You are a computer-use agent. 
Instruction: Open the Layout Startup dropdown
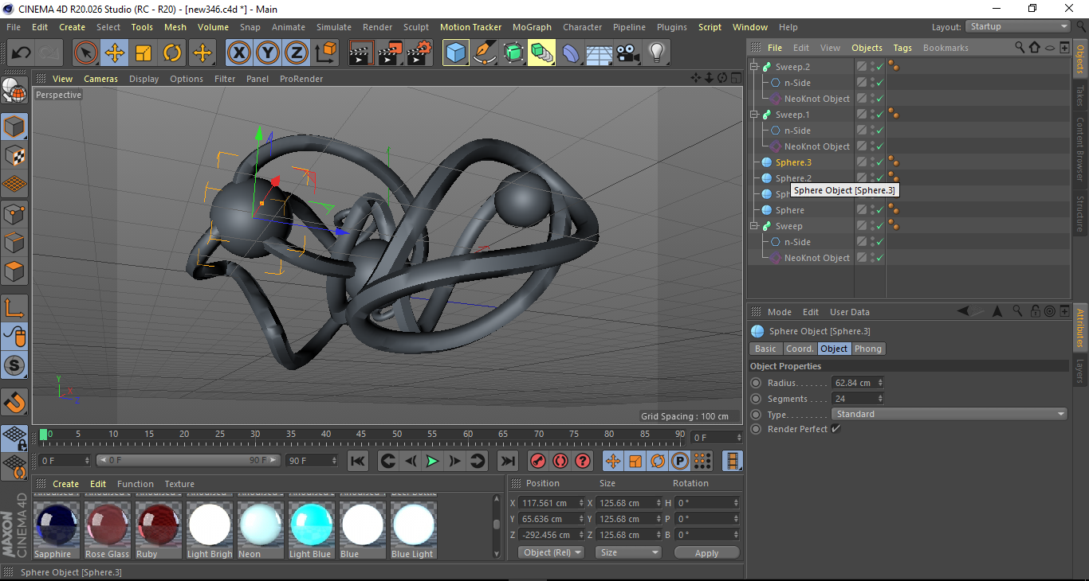(1018, 26)
